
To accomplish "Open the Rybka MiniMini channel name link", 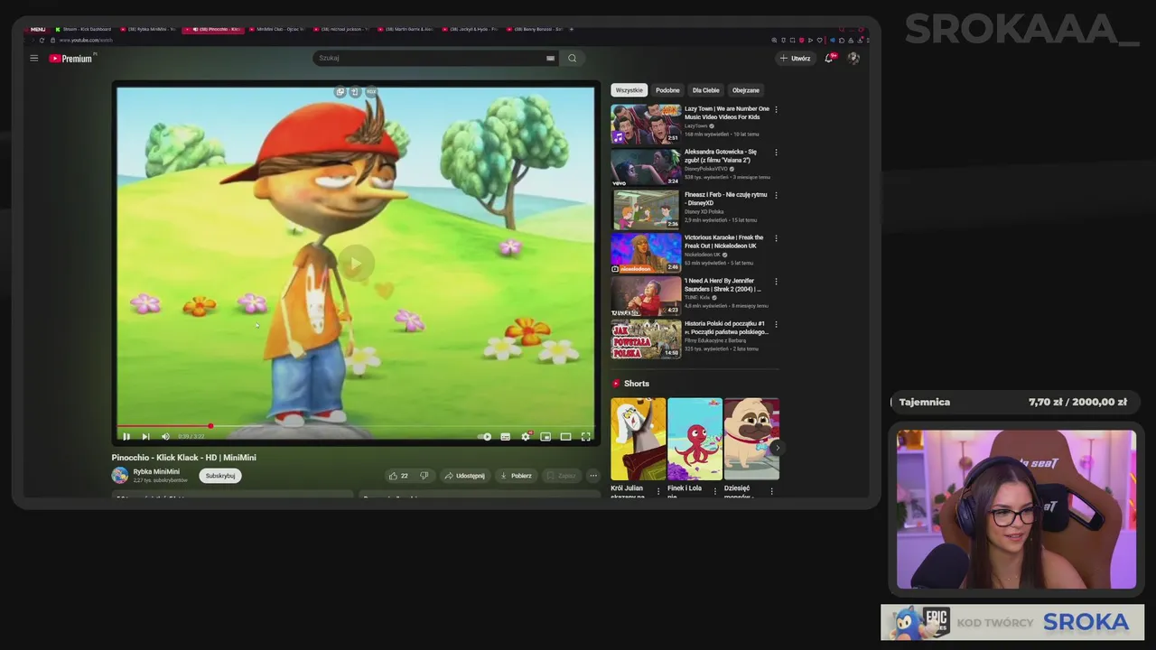I will (156, 471).
